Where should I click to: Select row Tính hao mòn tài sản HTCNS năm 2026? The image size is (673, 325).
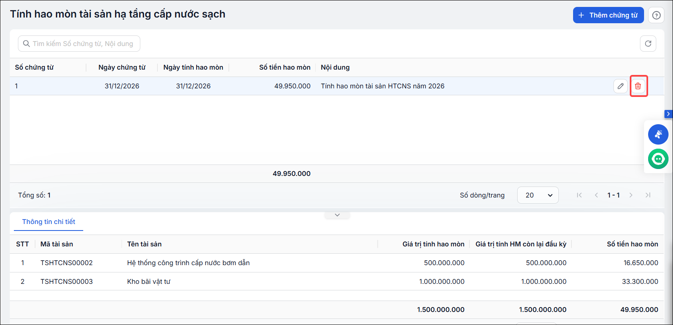pos(337,86)
